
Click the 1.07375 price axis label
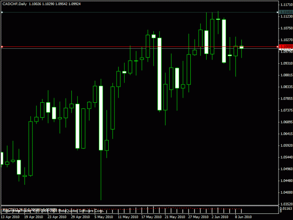(286, 110)
